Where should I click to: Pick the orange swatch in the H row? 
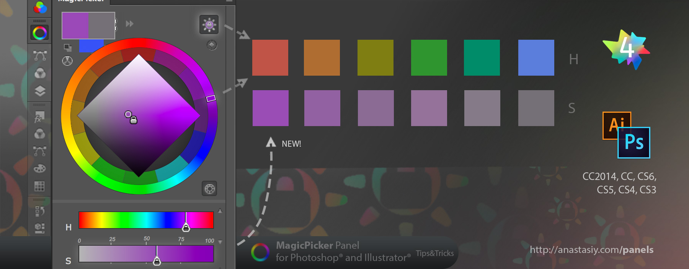(x=322, y=58)
